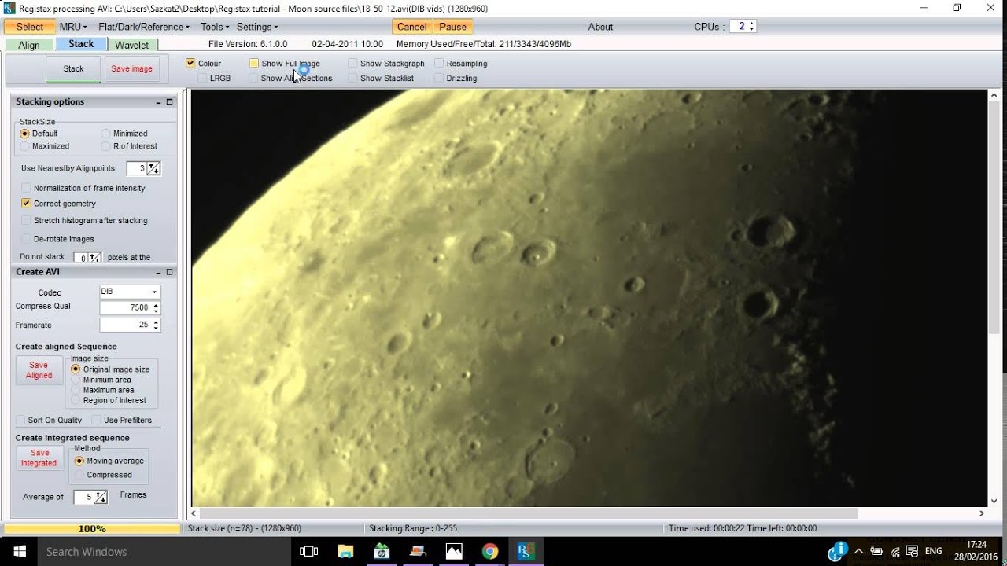Screen dimensions: 1007x566
Task: Minimize Stacking options panel
Action: tap(158, 102)
